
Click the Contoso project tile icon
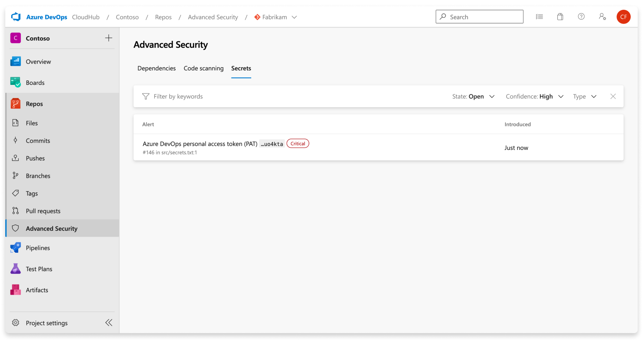coord(16,38)
